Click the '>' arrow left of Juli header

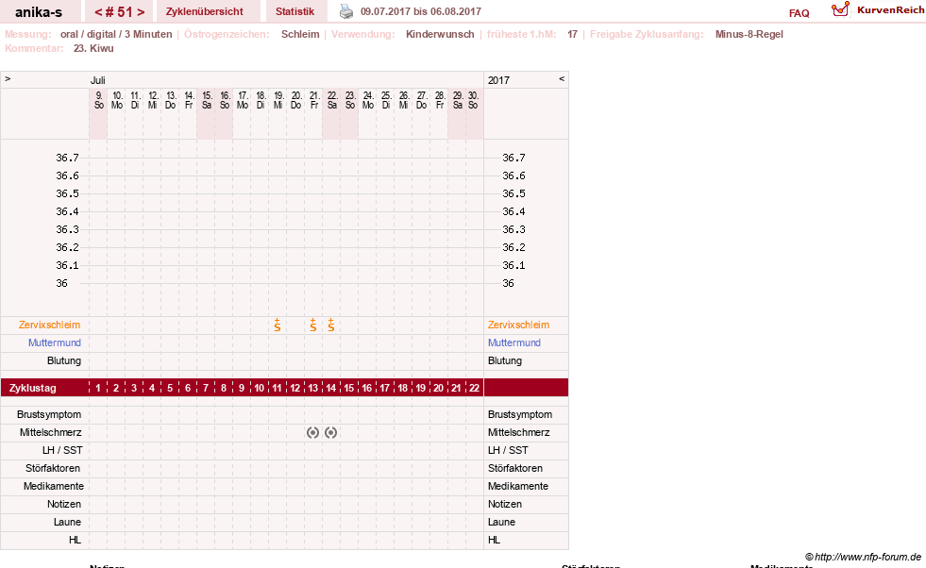pyautogui.click(x=8, y=78)
